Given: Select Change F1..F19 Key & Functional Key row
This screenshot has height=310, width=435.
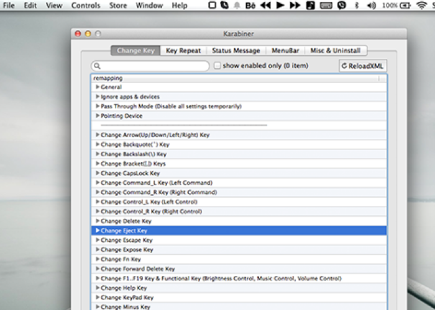Looking at the screenshot, I should point(239,278).
